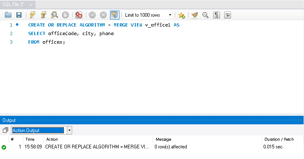Click the # column header

click(12, 139)
